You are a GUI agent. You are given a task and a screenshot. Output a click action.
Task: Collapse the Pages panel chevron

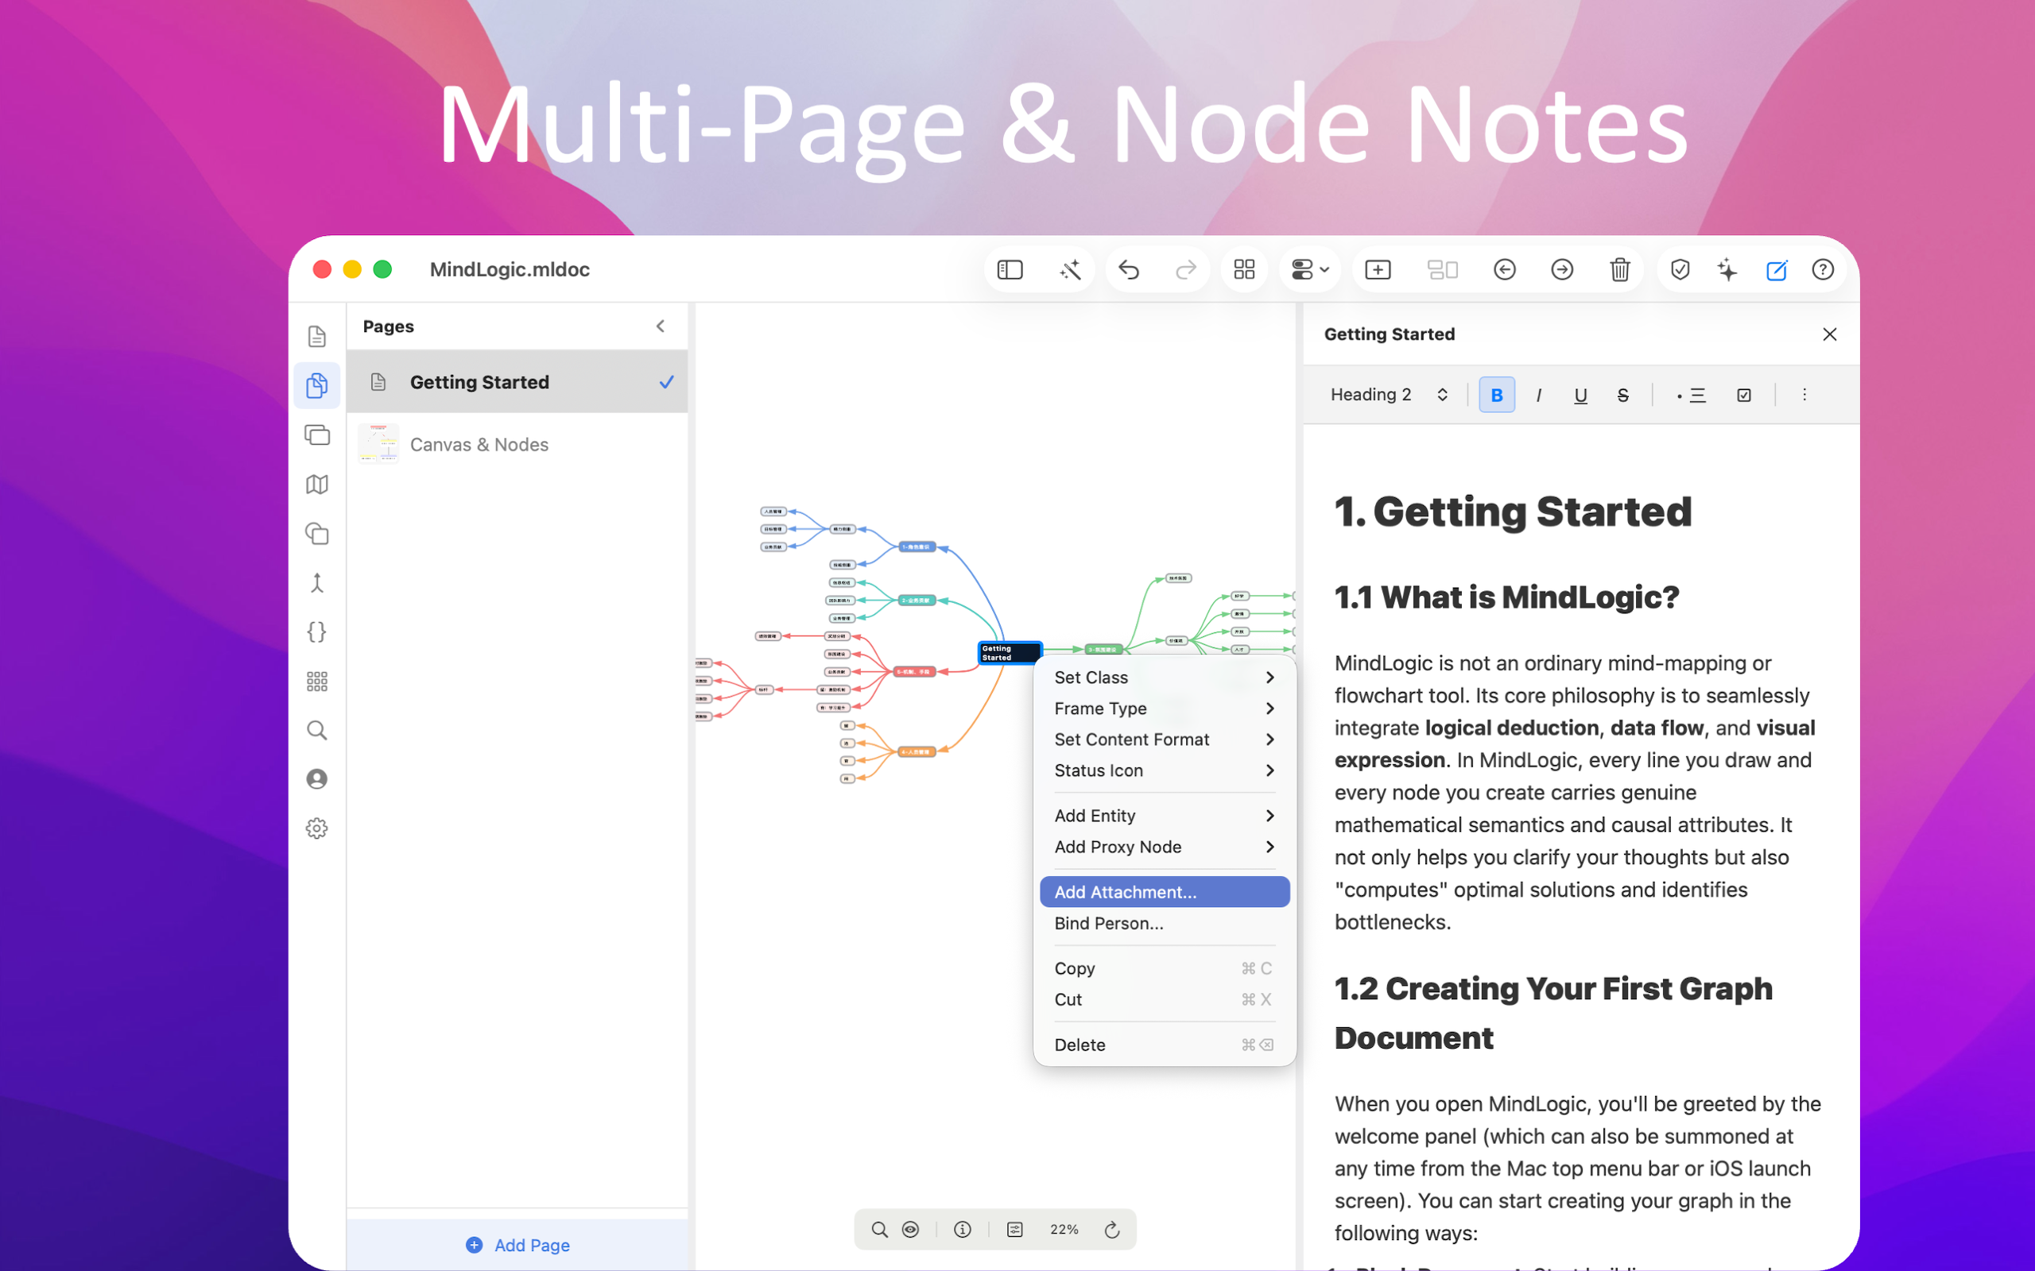tap(661, 326)
